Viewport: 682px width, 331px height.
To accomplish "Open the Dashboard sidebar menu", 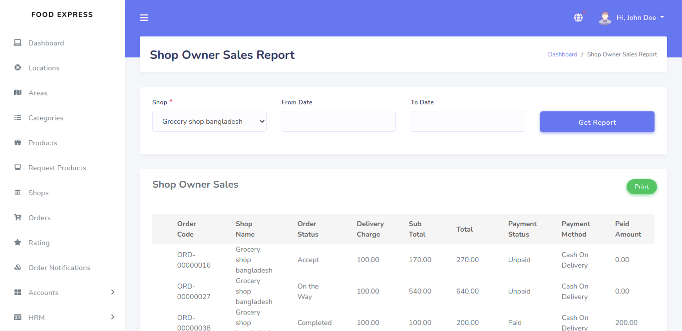I will [62, 43].
